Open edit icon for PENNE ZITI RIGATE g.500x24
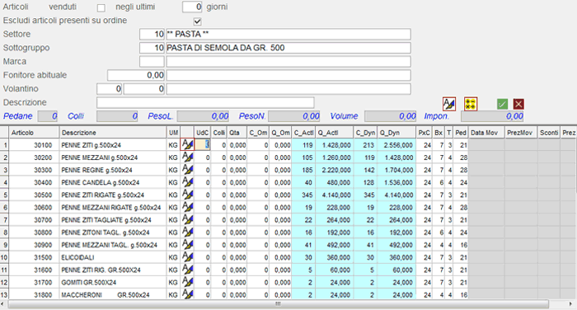Viewport: 577px width, 310px height. point(187,195)
